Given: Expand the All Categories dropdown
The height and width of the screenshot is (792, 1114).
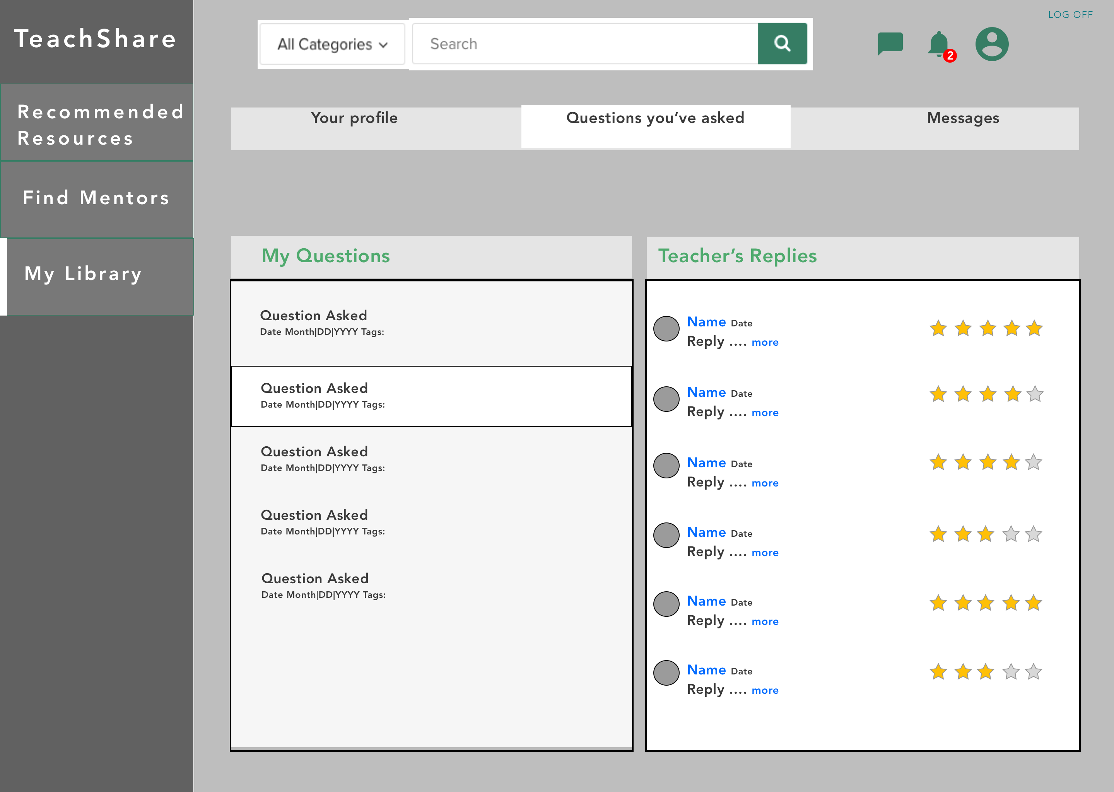Looking at the screenshot, I should coord(332,44).
